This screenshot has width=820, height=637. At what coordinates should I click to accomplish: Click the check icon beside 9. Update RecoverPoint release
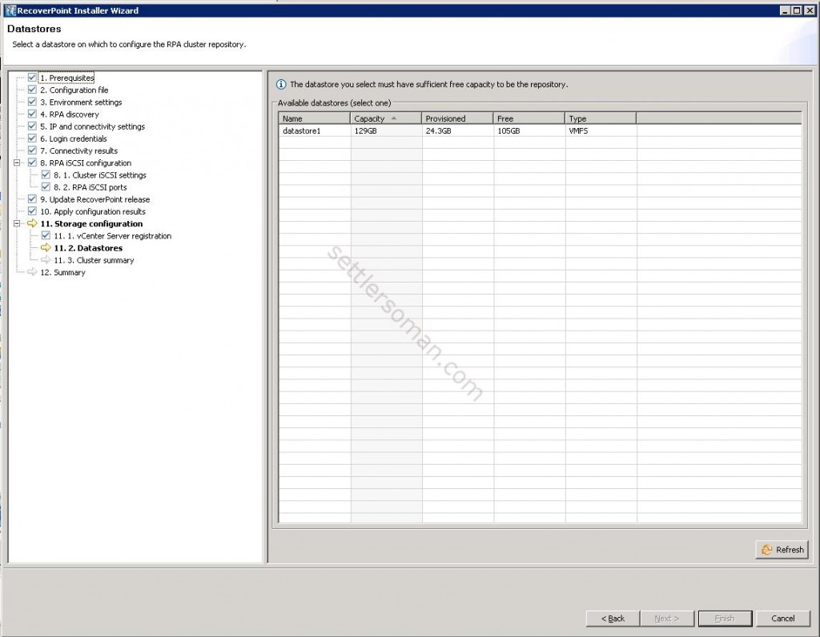point(31,199)
